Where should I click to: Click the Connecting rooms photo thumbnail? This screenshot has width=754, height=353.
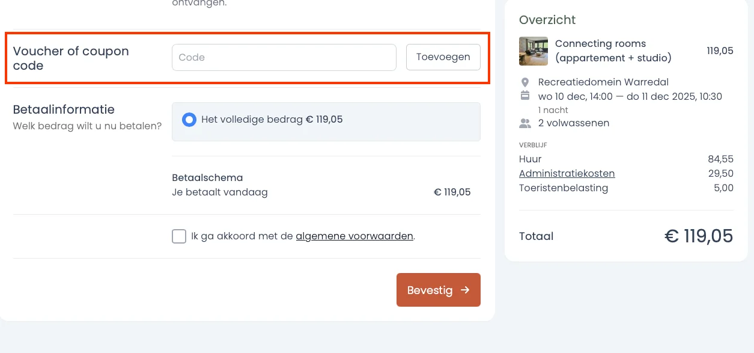point(534,51)
